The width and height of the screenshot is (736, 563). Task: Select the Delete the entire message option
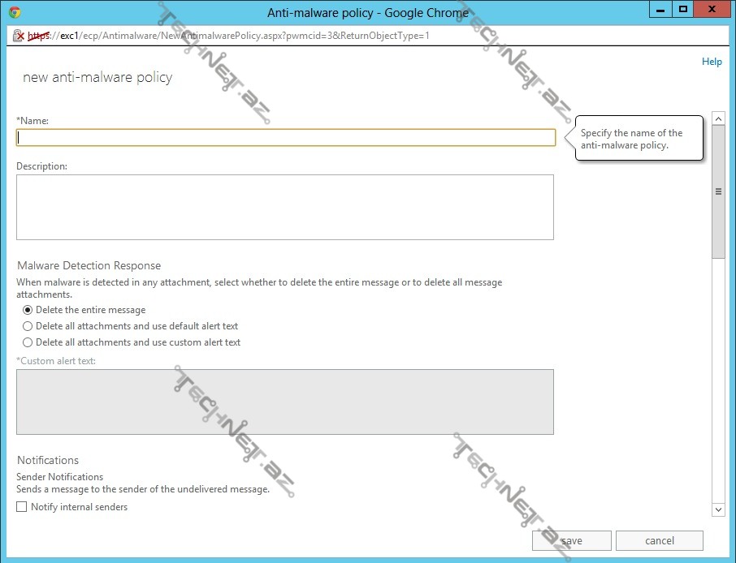pyautogui.click(x=28, y=310)
